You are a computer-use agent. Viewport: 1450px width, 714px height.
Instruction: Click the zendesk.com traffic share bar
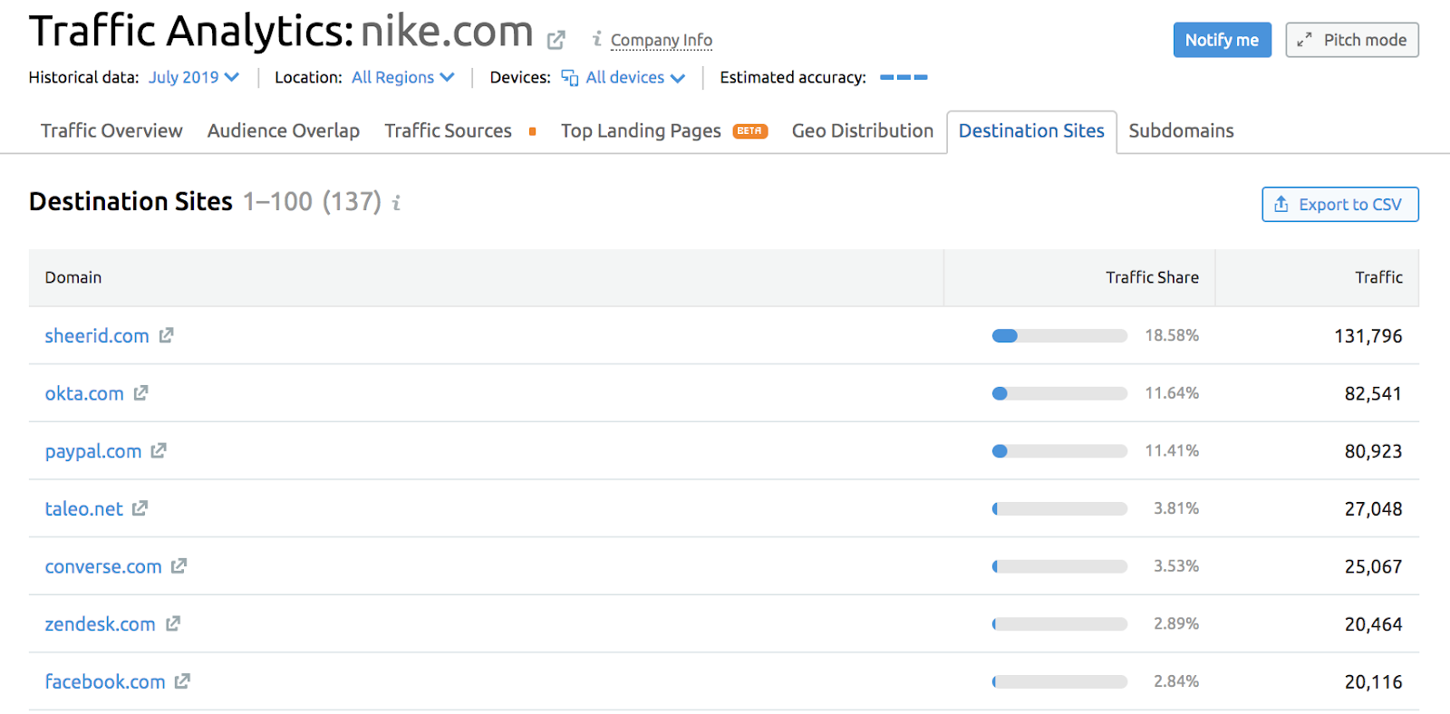click(1059, 623)
